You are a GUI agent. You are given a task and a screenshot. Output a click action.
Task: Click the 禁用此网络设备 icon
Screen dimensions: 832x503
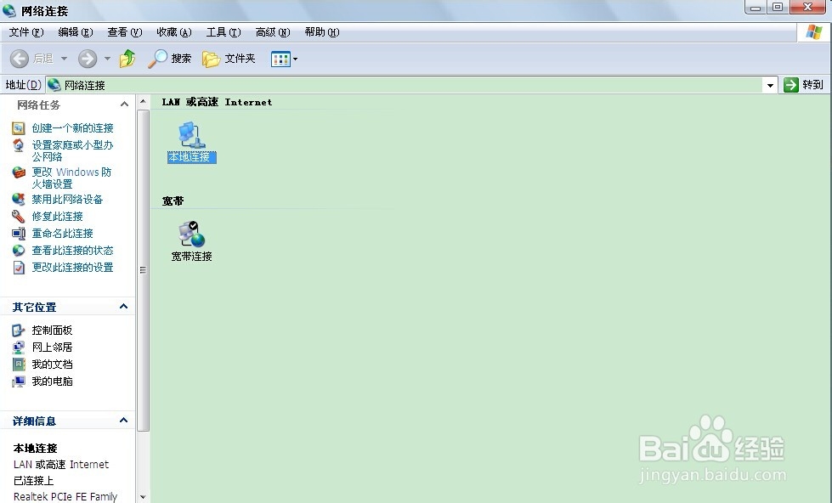[19, 200]
